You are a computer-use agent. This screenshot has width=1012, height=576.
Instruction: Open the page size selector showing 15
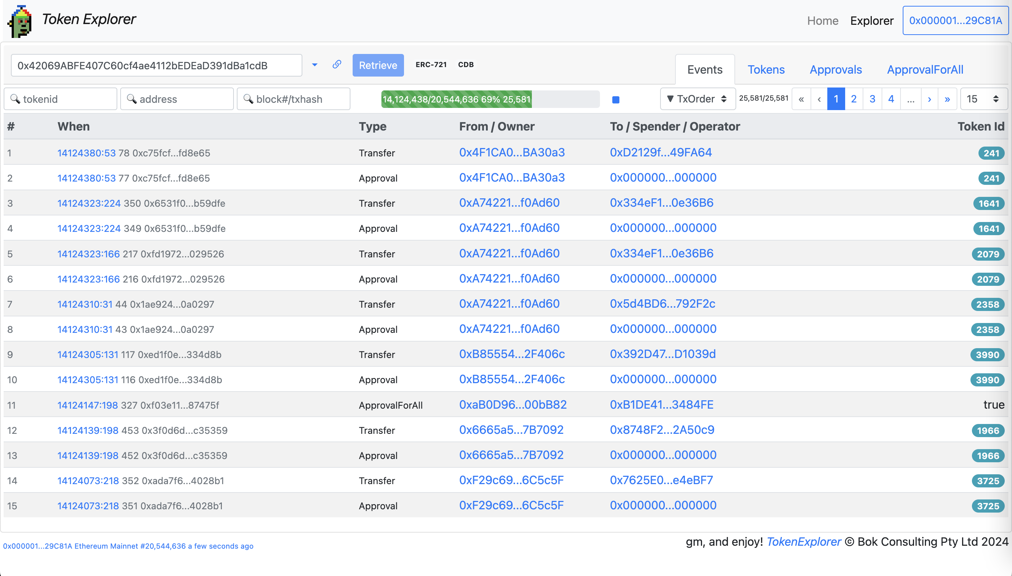click(x=984, y=99)
